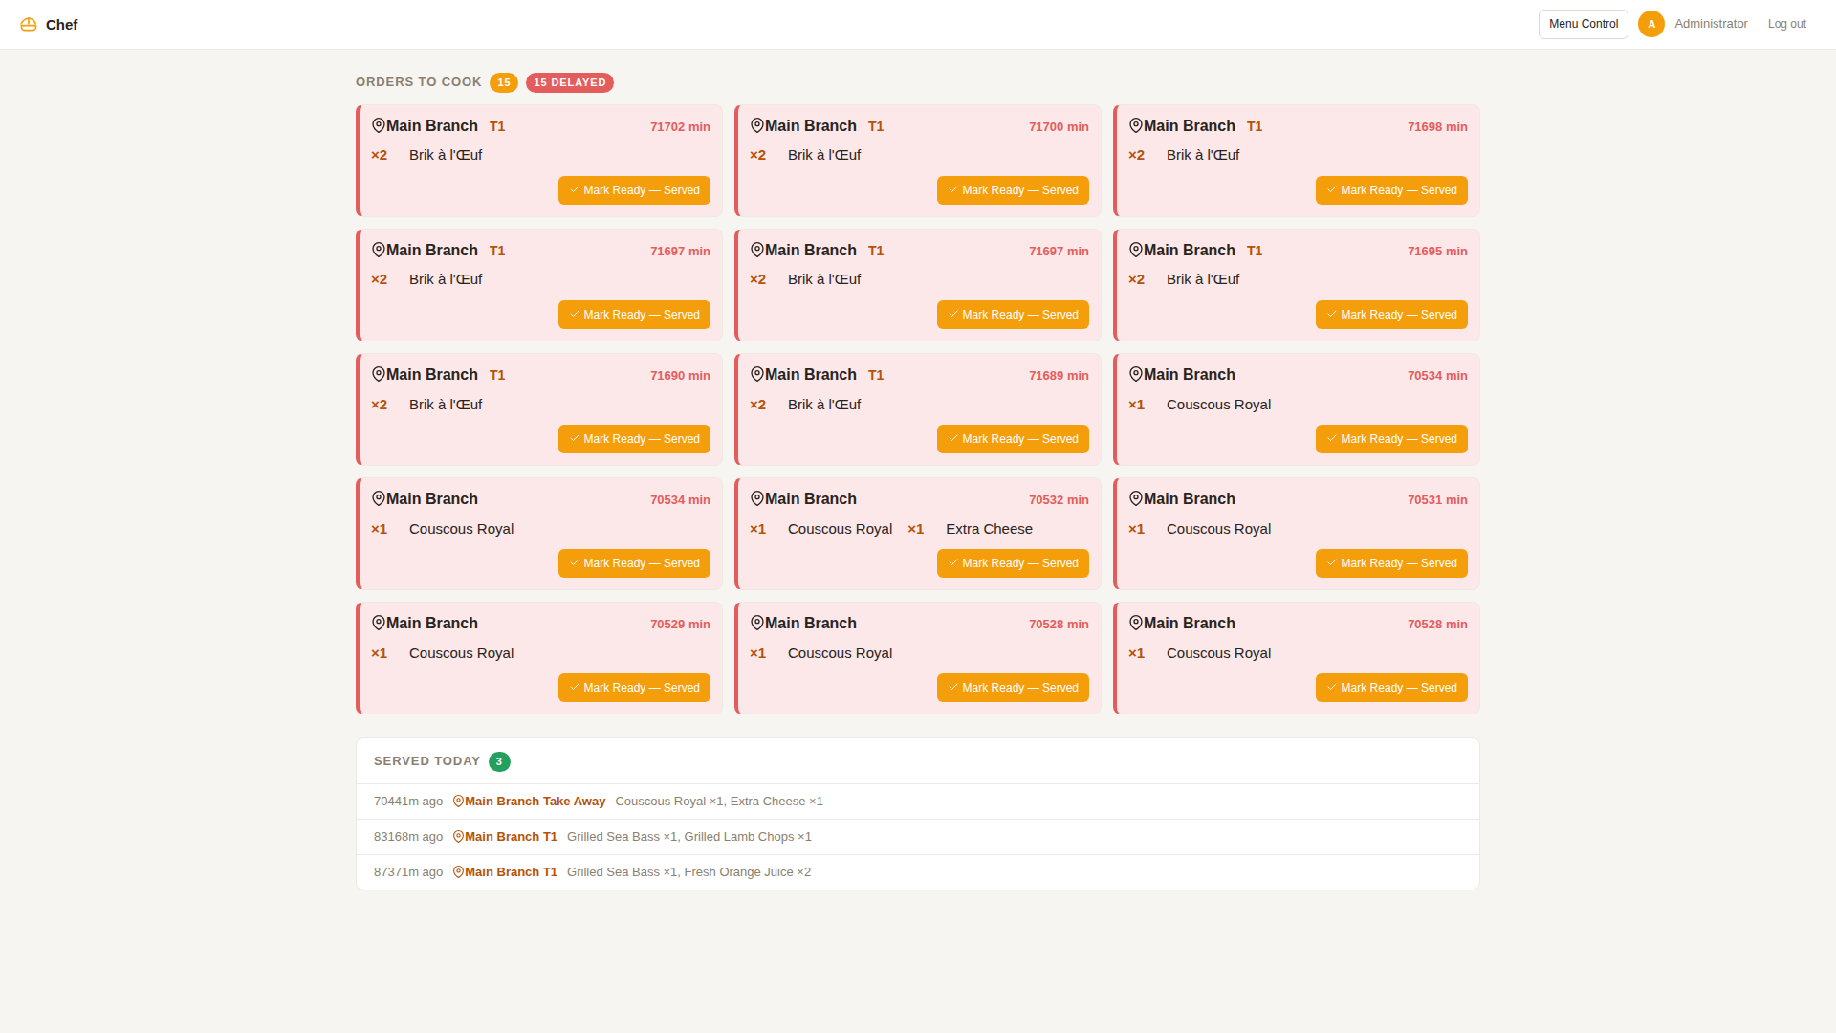
Task: Click the Extra Cheese item text
Action: [989, 529]
